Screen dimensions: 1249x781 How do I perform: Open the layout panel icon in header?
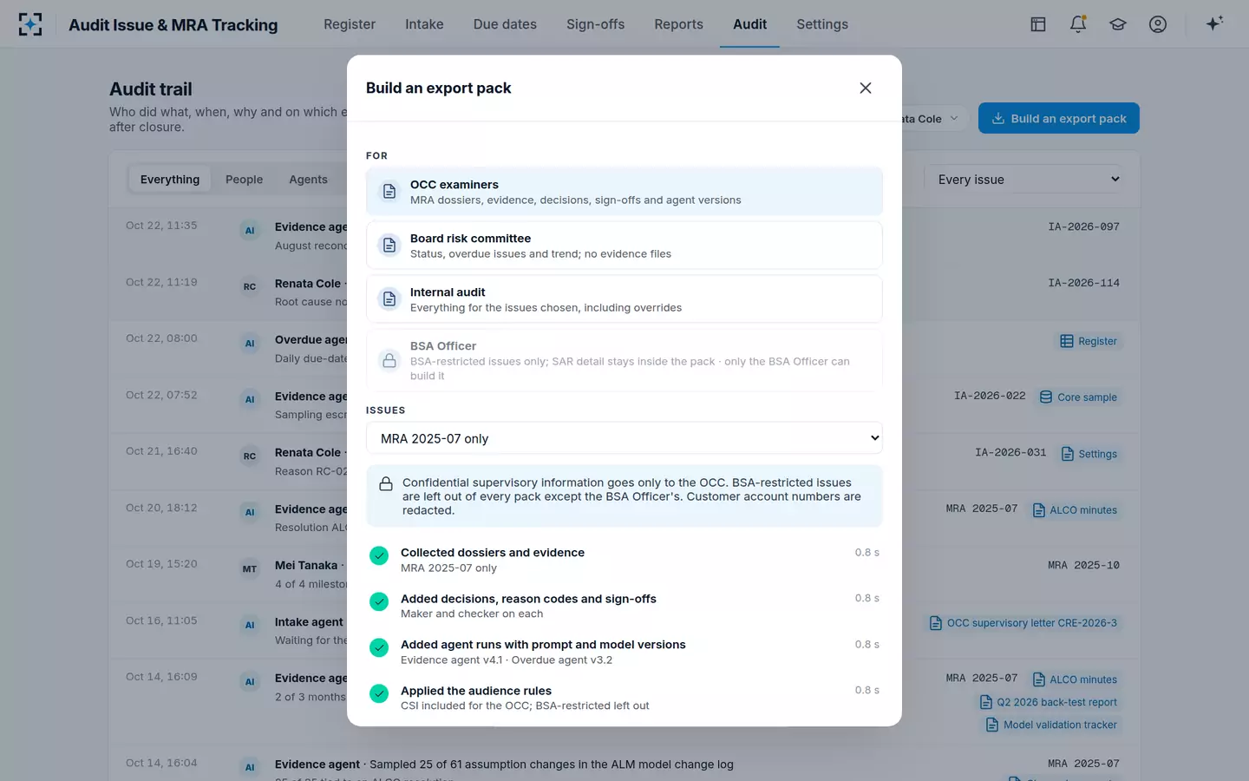1038,24
